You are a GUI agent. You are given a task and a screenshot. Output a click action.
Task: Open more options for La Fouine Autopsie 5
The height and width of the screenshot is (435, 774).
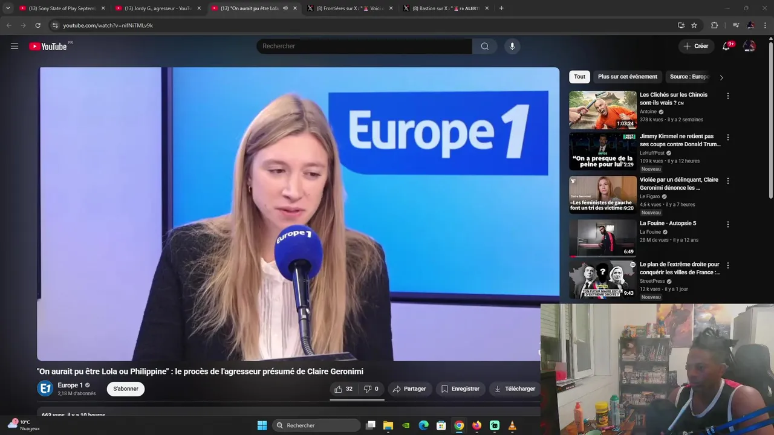tap(727, 224)
